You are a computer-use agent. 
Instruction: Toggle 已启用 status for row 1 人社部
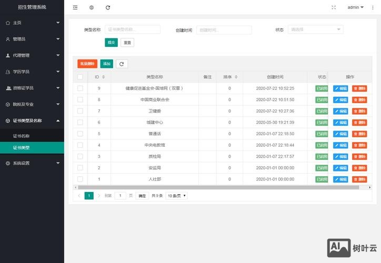point(322,179)
